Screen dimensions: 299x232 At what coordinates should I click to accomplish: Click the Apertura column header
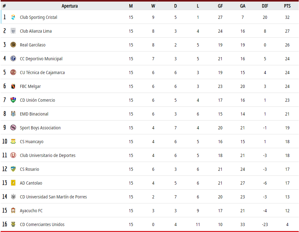coord(69,6)
